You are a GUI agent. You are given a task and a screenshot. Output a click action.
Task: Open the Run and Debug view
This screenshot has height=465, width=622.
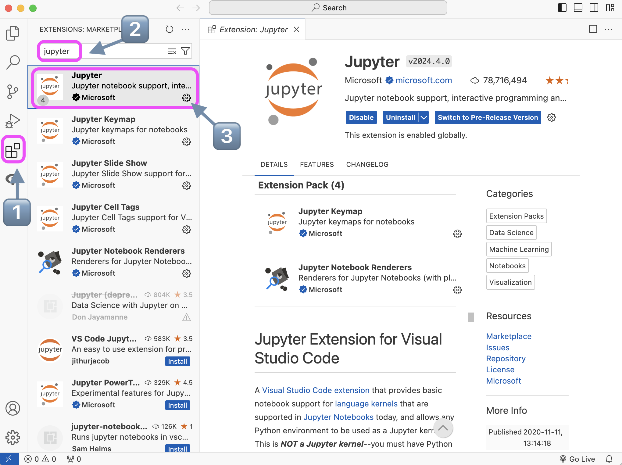coord(13,120)
